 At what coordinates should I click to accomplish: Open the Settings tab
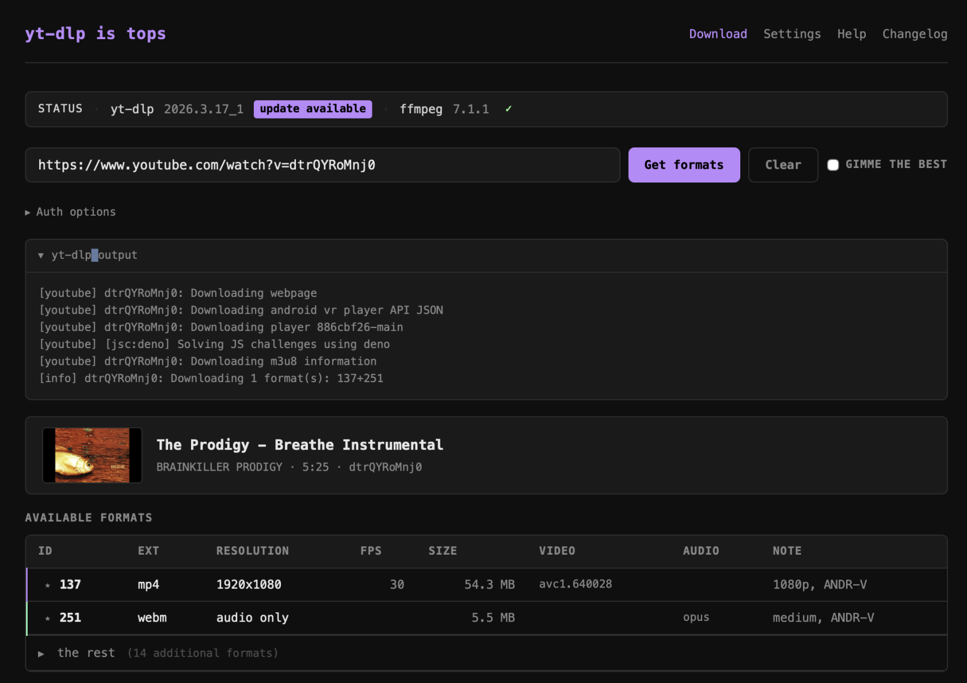[792, 34]
